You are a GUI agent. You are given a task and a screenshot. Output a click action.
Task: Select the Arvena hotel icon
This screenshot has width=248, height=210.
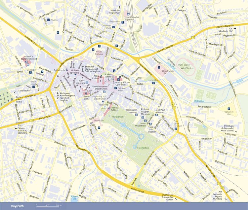(48, 20)
